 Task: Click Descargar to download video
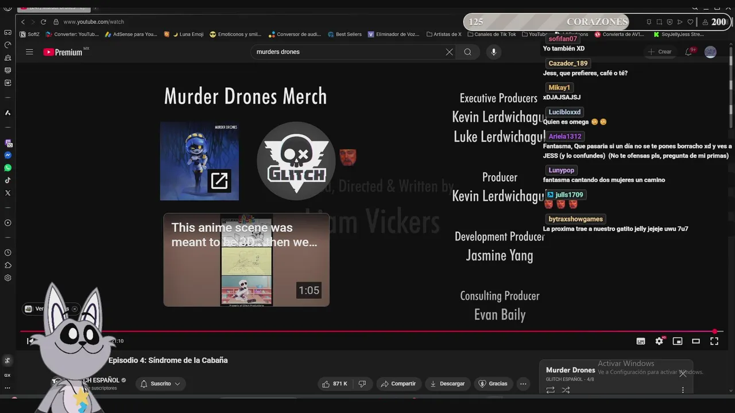(447, 384)
